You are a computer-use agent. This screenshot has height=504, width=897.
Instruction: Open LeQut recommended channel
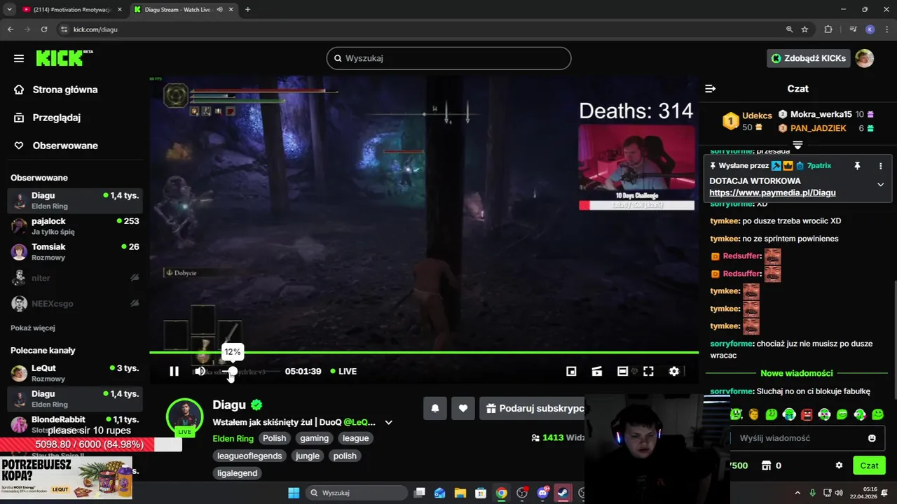pos(74,373)
